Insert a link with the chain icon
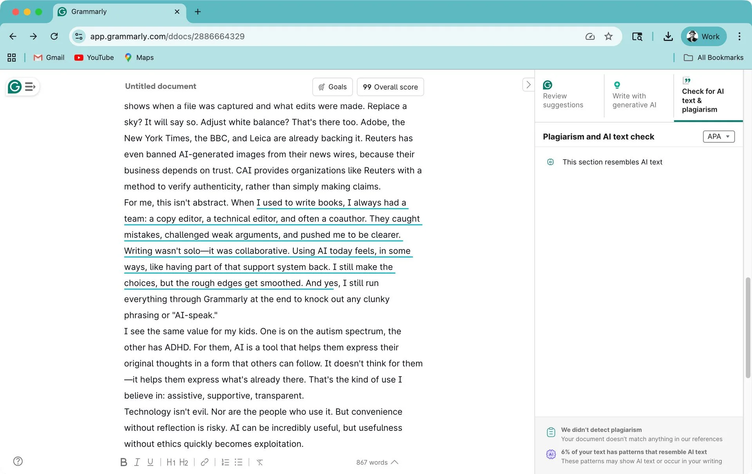 tap(204, 462)
